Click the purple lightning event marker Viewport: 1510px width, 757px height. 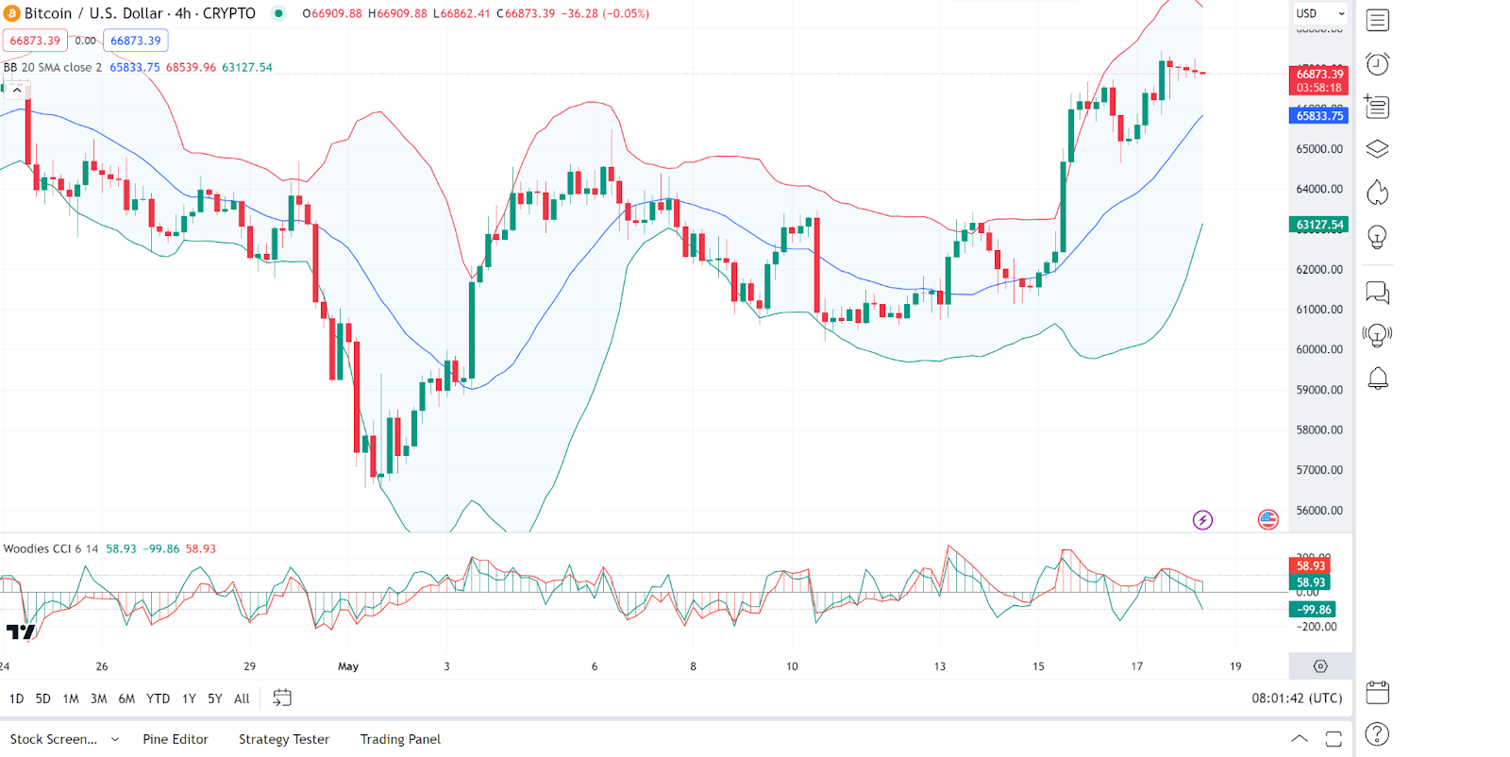coord(1202,520)
